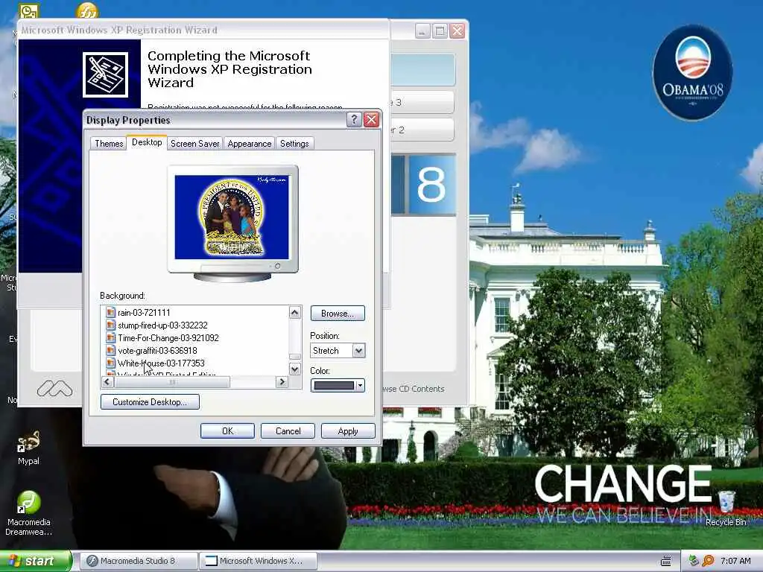Click background list scroll-left arrow
This screenshot has height=572, width=763.
coord(107,382)
